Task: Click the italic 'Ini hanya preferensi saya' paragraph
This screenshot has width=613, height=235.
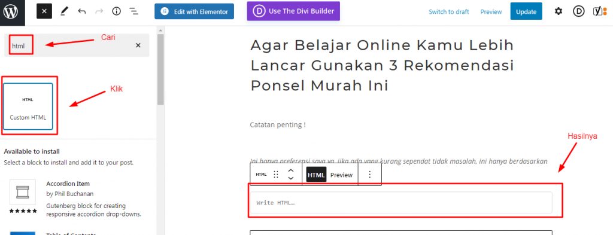Action: (398, 161)
